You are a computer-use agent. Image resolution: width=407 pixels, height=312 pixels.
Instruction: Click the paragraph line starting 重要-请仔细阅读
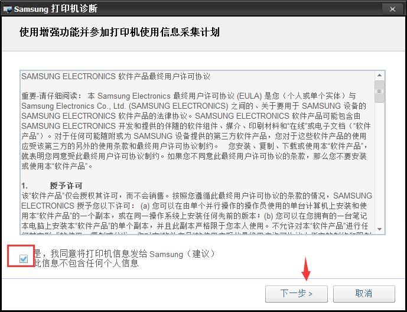click(188, 96)
